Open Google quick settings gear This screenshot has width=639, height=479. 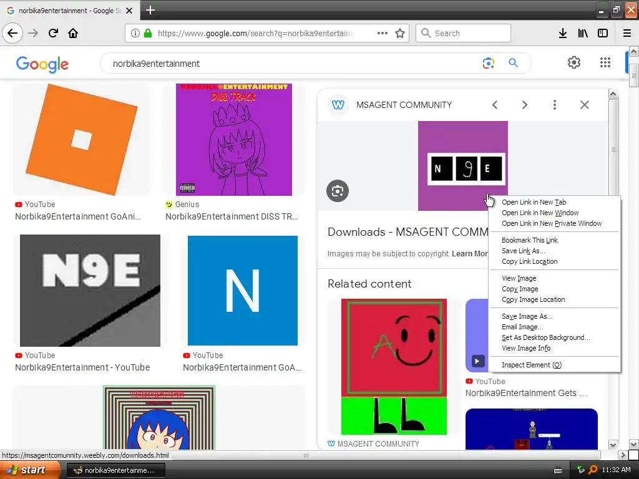(574, 62)
